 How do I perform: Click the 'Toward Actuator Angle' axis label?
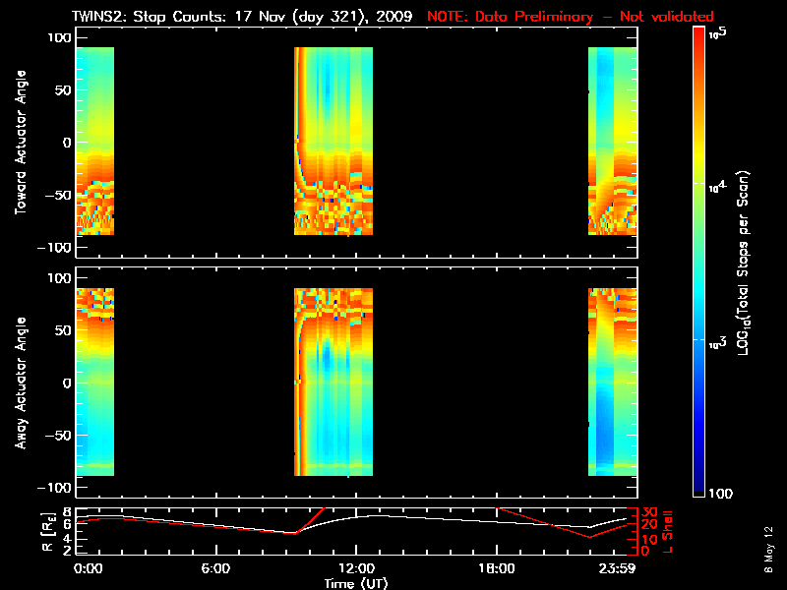click(x=21, y=143)
